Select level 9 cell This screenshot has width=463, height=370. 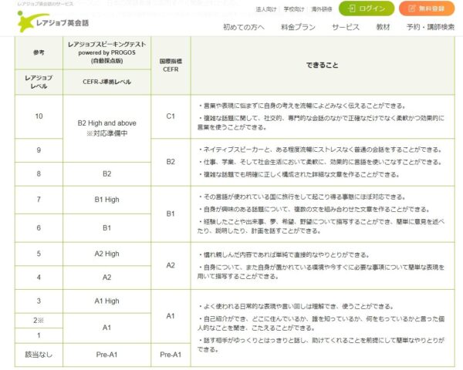click(x=39, y=150)
